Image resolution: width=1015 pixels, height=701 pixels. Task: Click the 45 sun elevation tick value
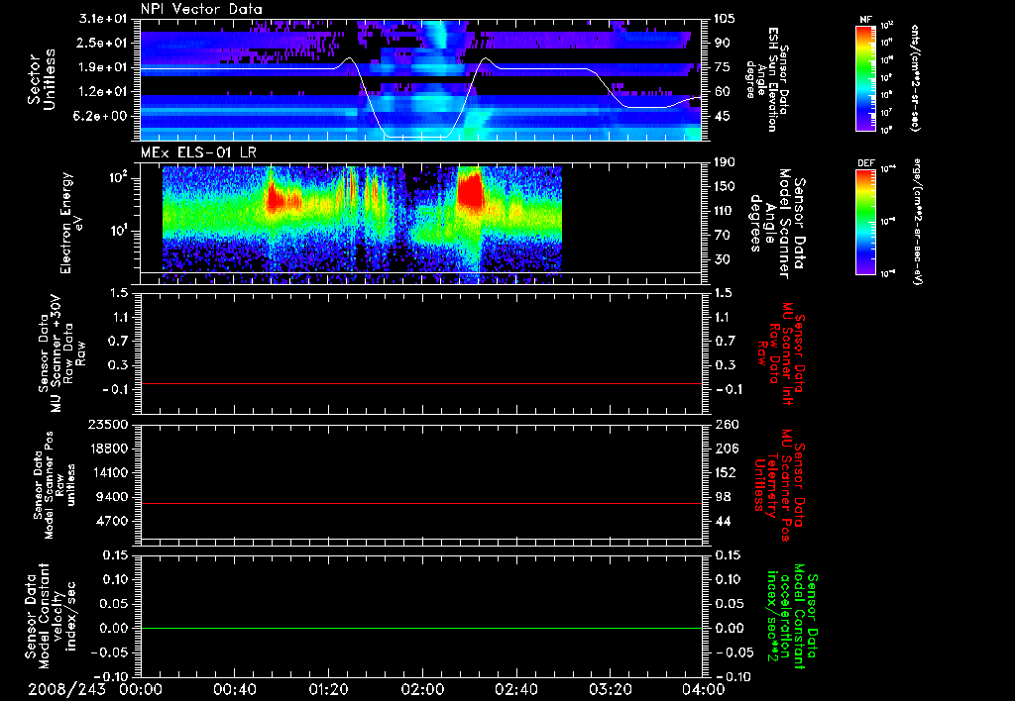[722, 117]
